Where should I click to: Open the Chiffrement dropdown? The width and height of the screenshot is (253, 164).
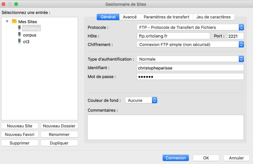[x=190, y=45]
